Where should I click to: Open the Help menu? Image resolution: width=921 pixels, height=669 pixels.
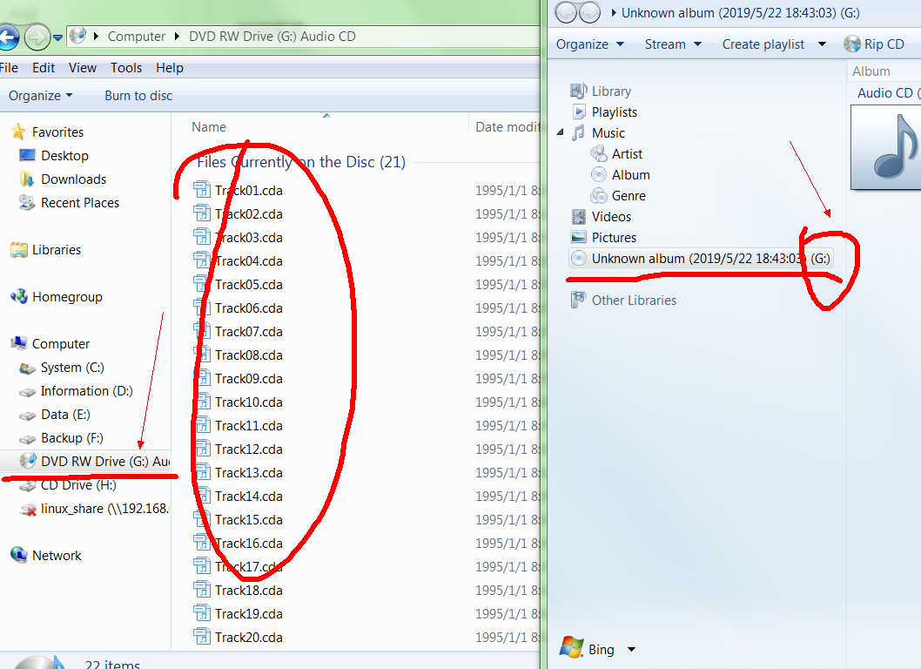pos(170,68)
